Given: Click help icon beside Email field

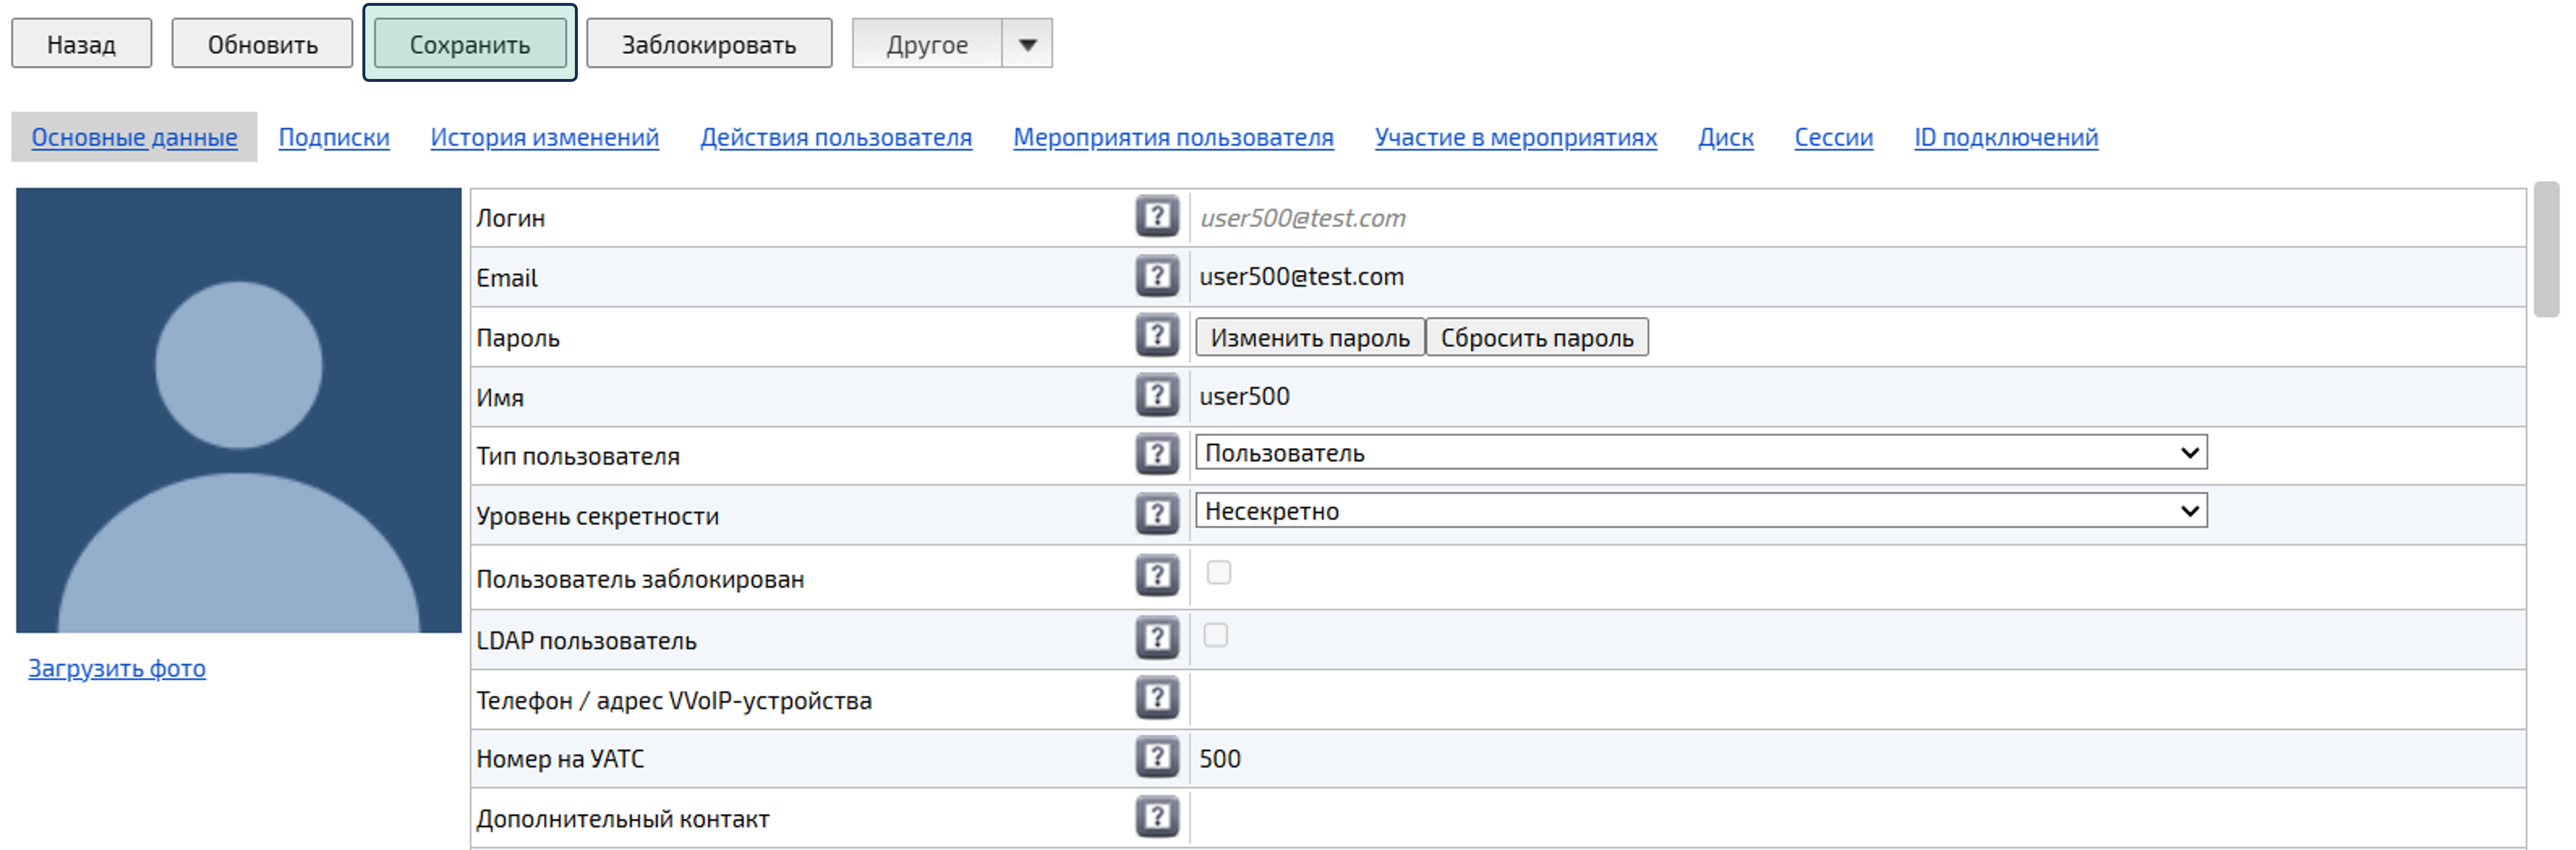Looking at the screenshot, I should coord(1157,276).
